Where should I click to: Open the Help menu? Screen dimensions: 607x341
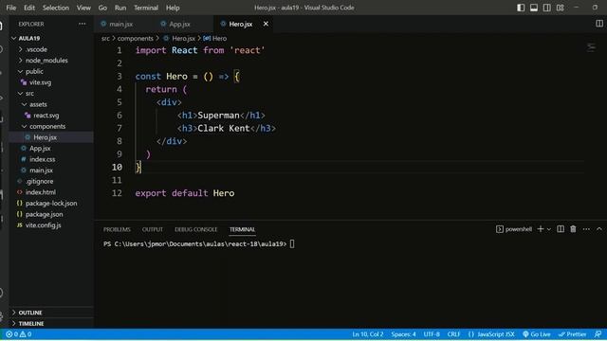(x=173, y=8)
